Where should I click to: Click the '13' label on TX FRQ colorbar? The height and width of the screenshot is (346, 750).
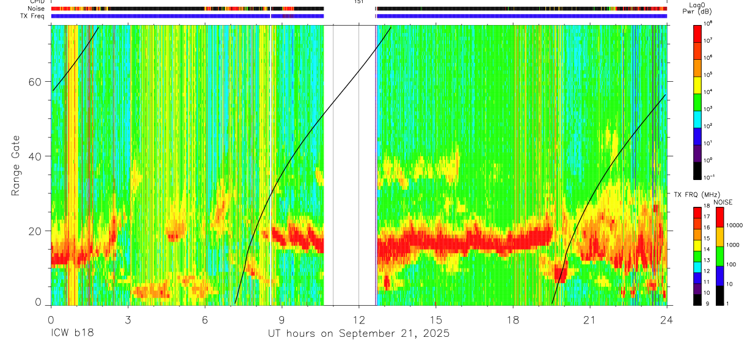(707, 261)
